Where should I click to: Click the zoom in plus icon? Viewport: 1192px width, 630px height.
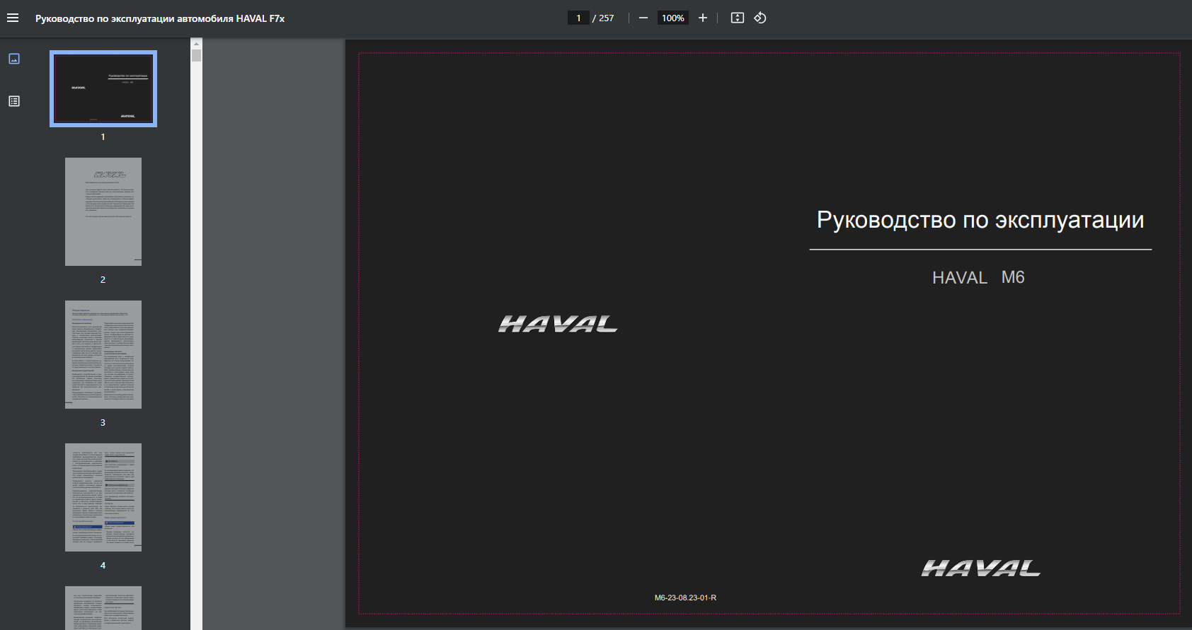point(702,18)
